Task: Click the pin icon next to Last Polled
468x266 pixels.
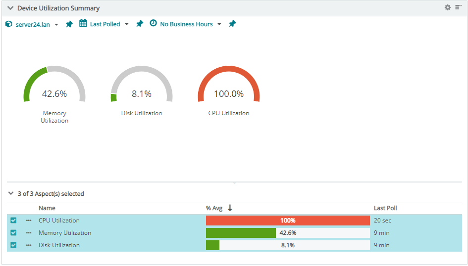Action: click(140, 24)
